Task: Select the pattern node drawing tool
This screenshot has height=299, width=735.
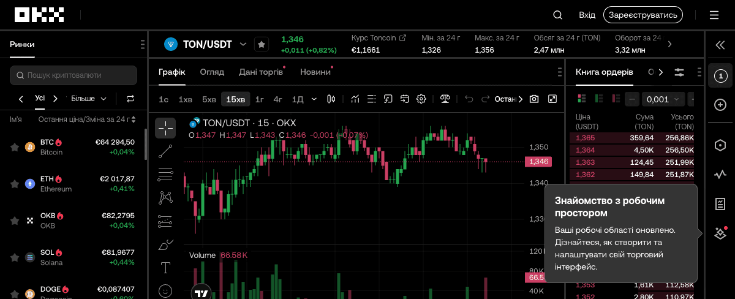Action: pyautogui.click(x=165, y=198)
